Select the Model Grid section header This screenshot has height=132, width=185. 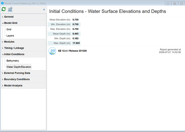coord(24,23)
